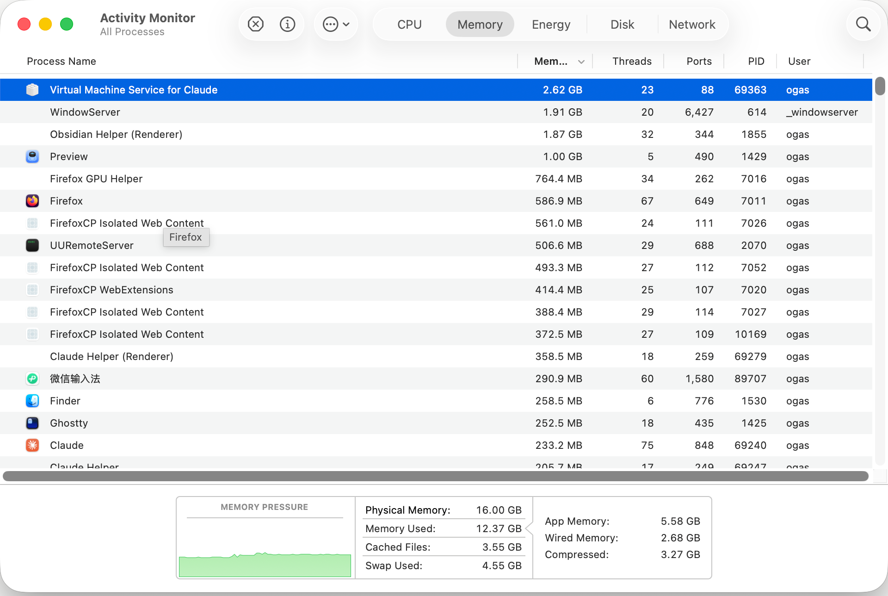This screenshot has width=888, height=596.
Task: Sort by the Ports column header
Action: pyautogui.click(x=699, y=61)
